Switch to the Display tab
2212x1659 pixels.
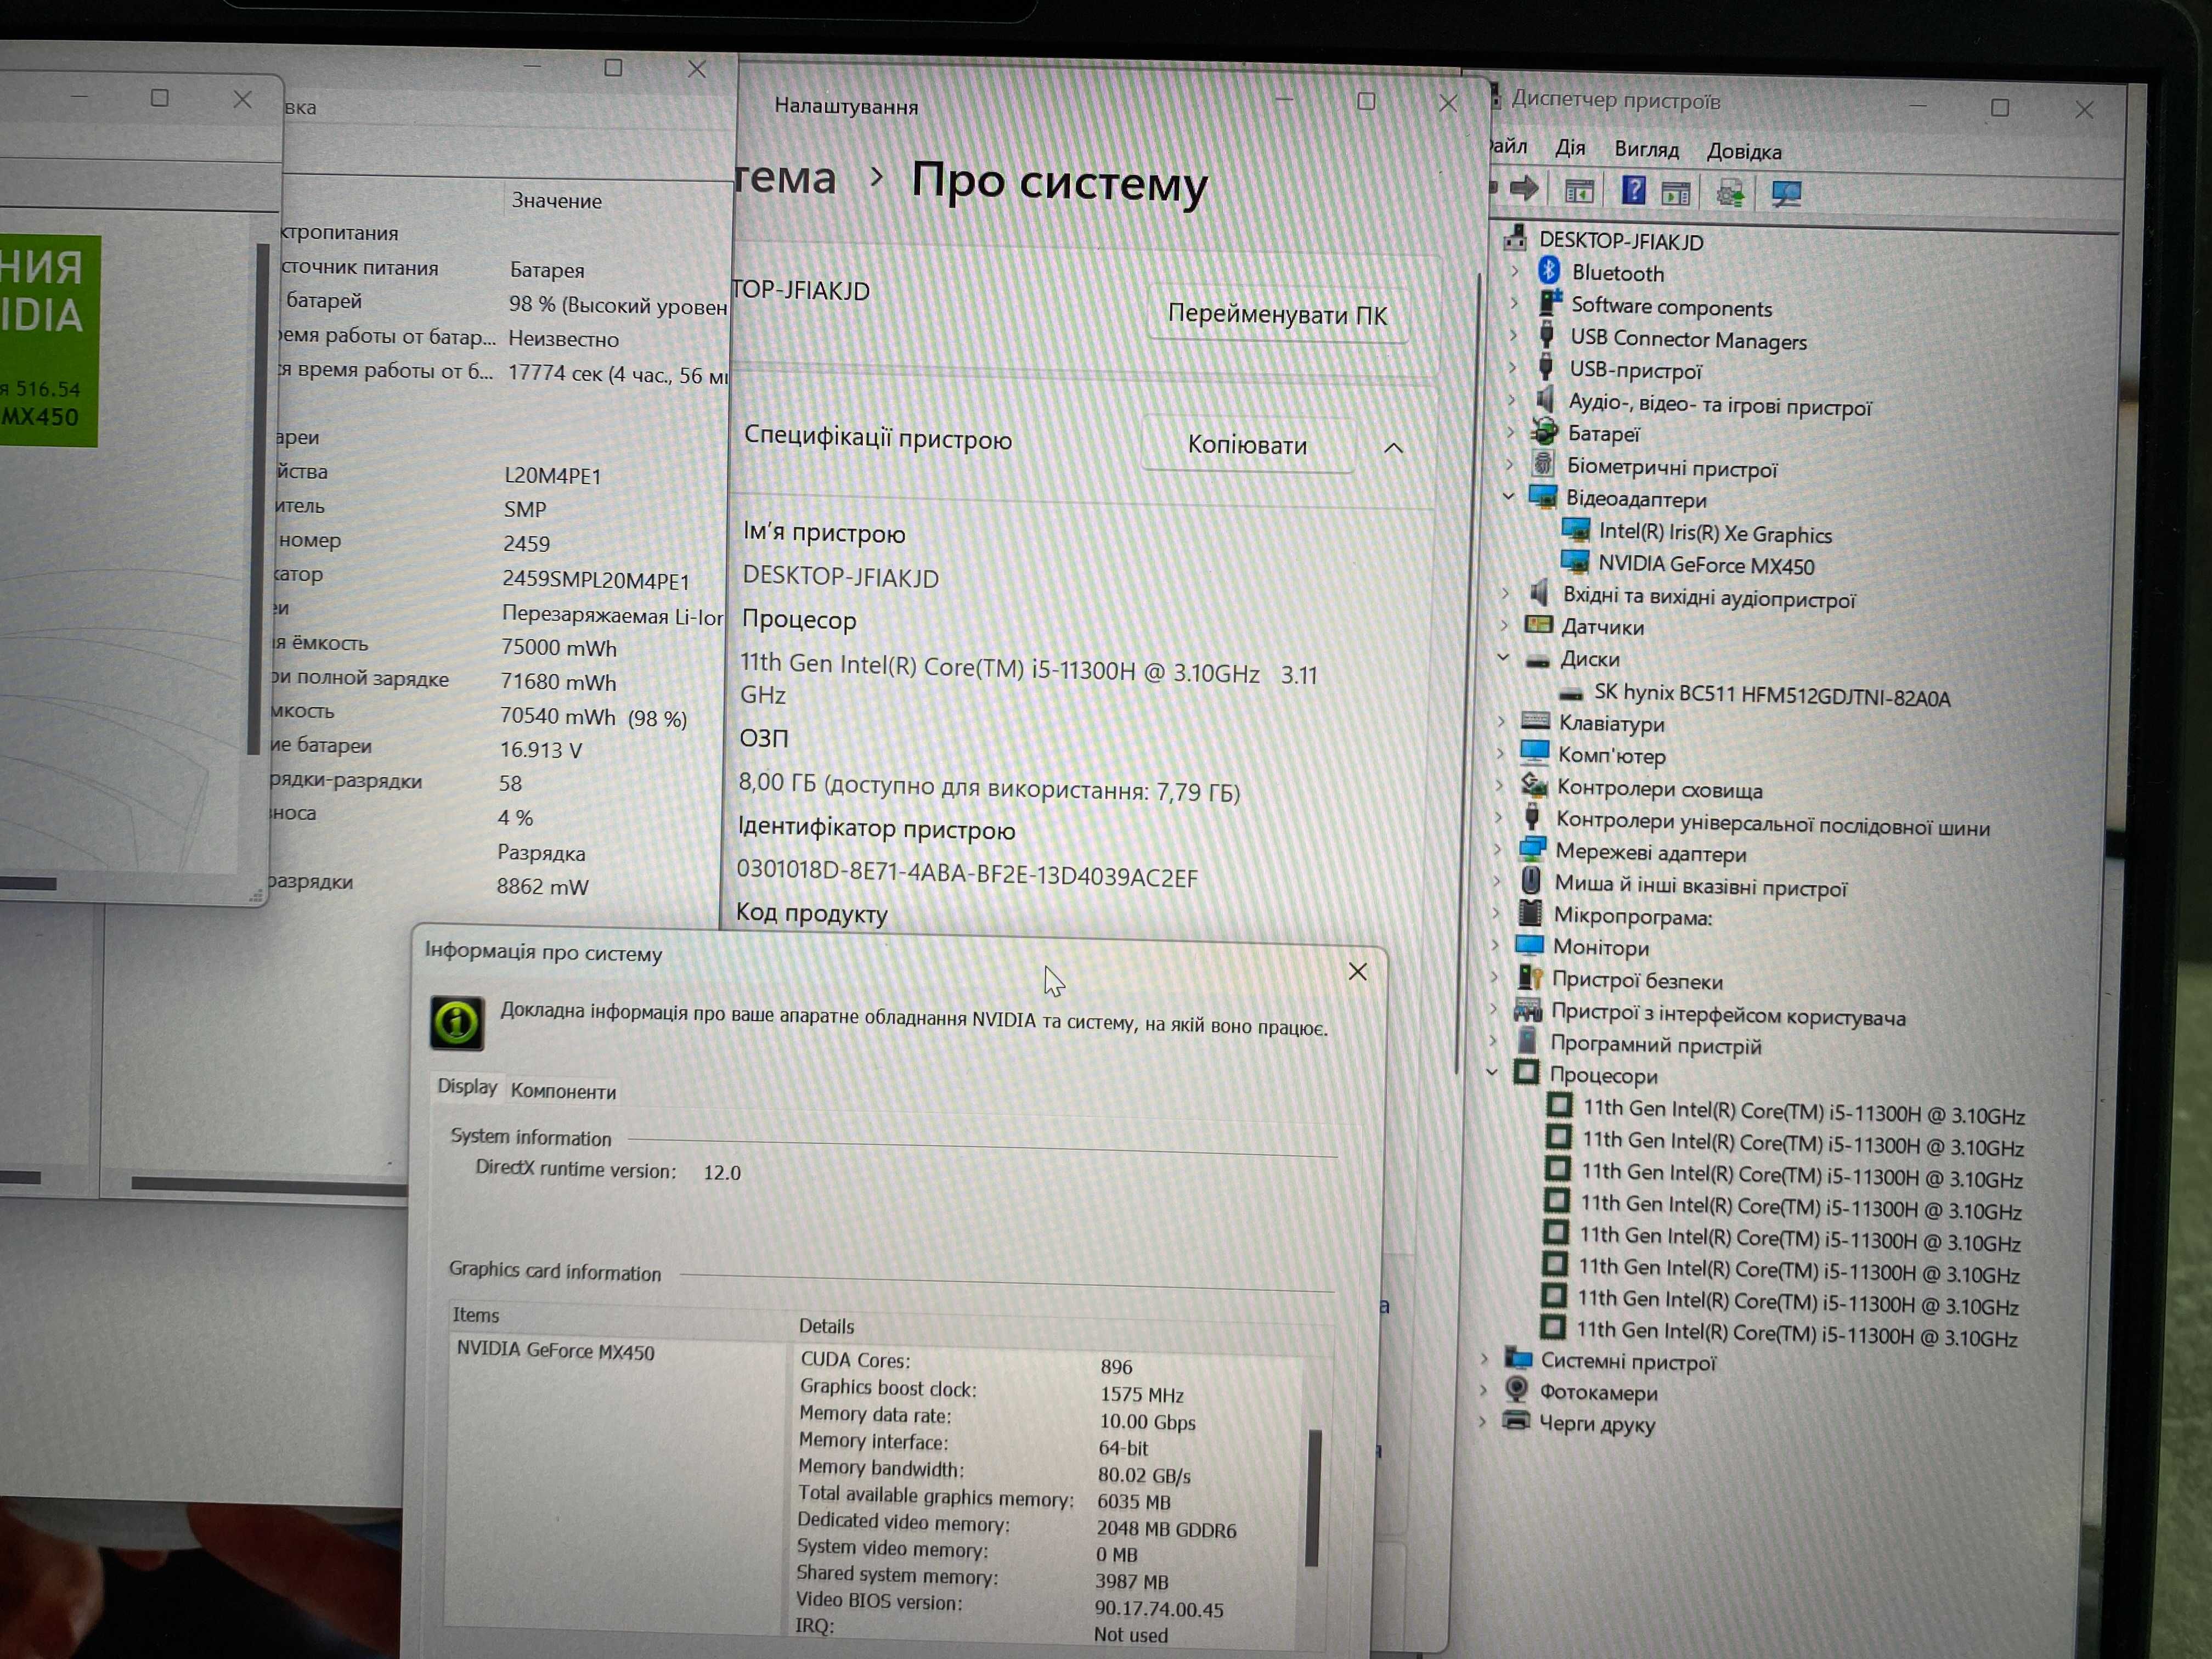467,1087
